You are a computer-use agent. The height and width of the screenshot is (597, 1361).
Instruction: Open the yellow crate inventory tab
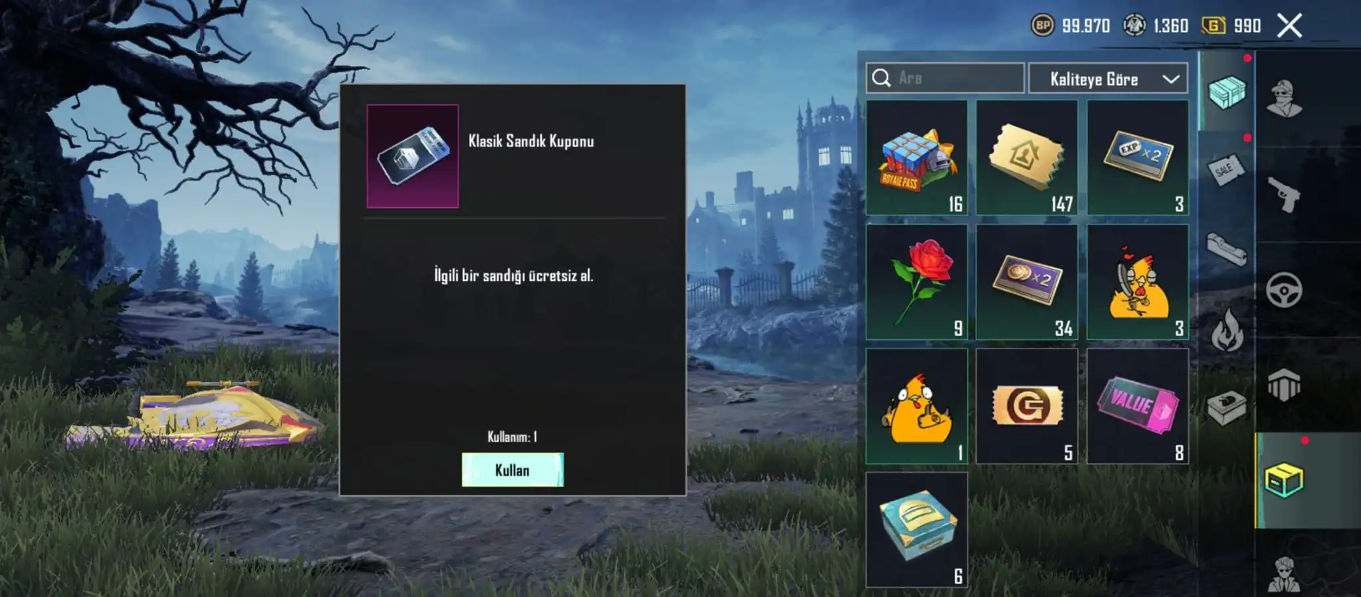(1284, 480)
